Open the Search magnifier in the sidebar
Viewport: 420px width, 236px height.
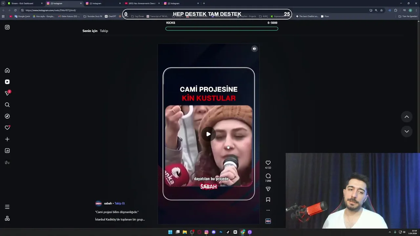point(7,105)
